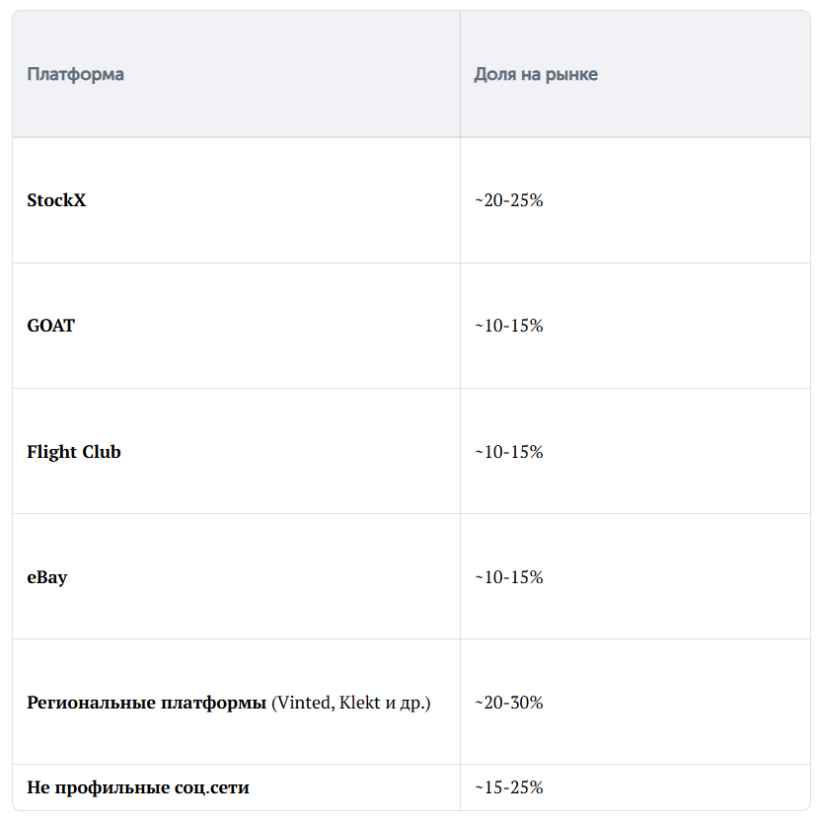This screenshot has height=821, width=820.
Task: Select the StockX platform cell
Action: click(x=56, y=200)
